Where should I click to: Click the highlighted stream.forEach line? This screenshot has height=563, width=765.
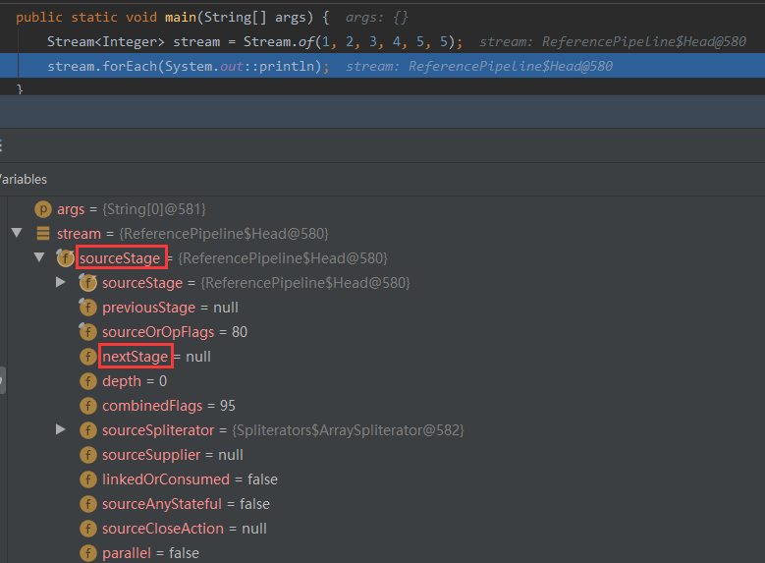pyautogui.click(x=383, y=66)
